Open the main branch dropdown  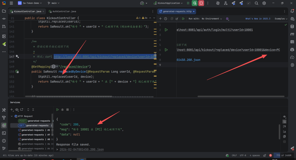click(54, 3)
